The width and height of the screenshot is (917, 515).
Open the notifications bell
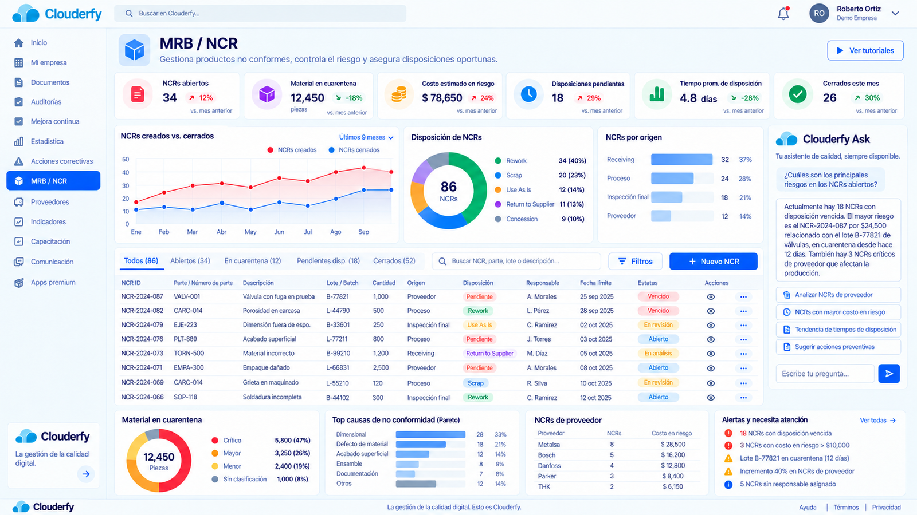pos(783,13)
